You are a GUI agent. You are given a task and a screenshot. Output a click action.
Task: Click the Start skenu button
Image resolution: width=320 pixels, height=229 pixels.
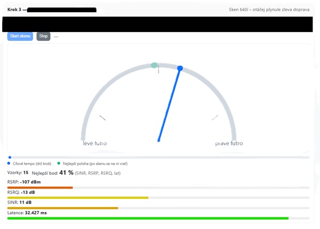[x=20, y=36]
